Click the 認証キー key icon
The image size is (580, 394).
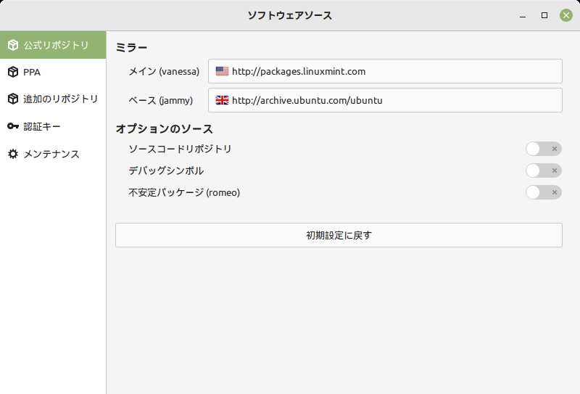[13, 126]
